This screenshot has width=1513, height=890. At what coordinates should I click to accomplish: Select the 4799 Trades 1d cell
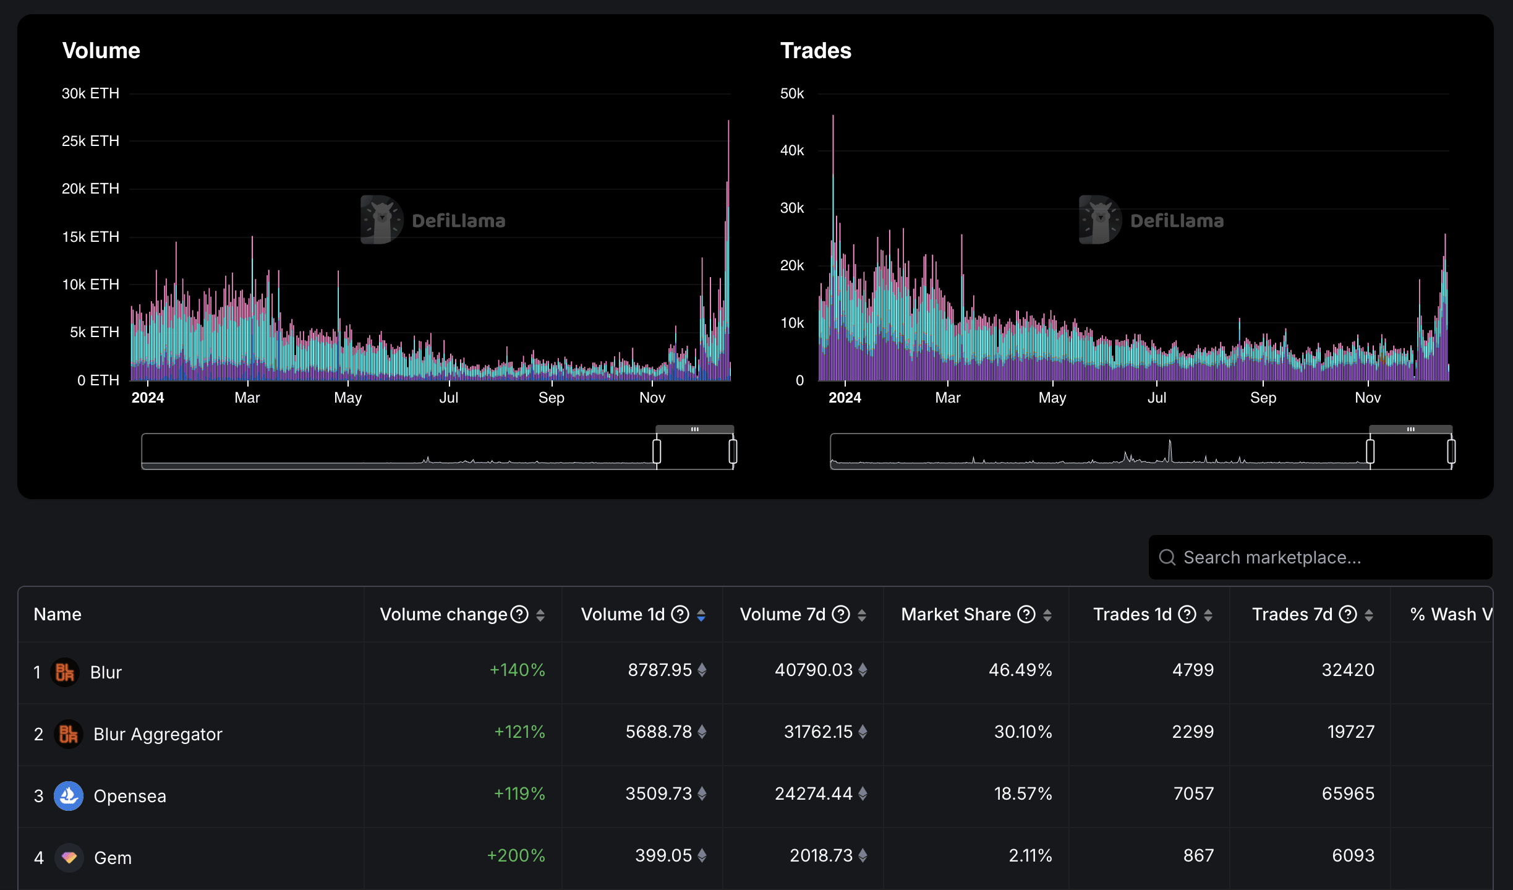pos(1193,670)
